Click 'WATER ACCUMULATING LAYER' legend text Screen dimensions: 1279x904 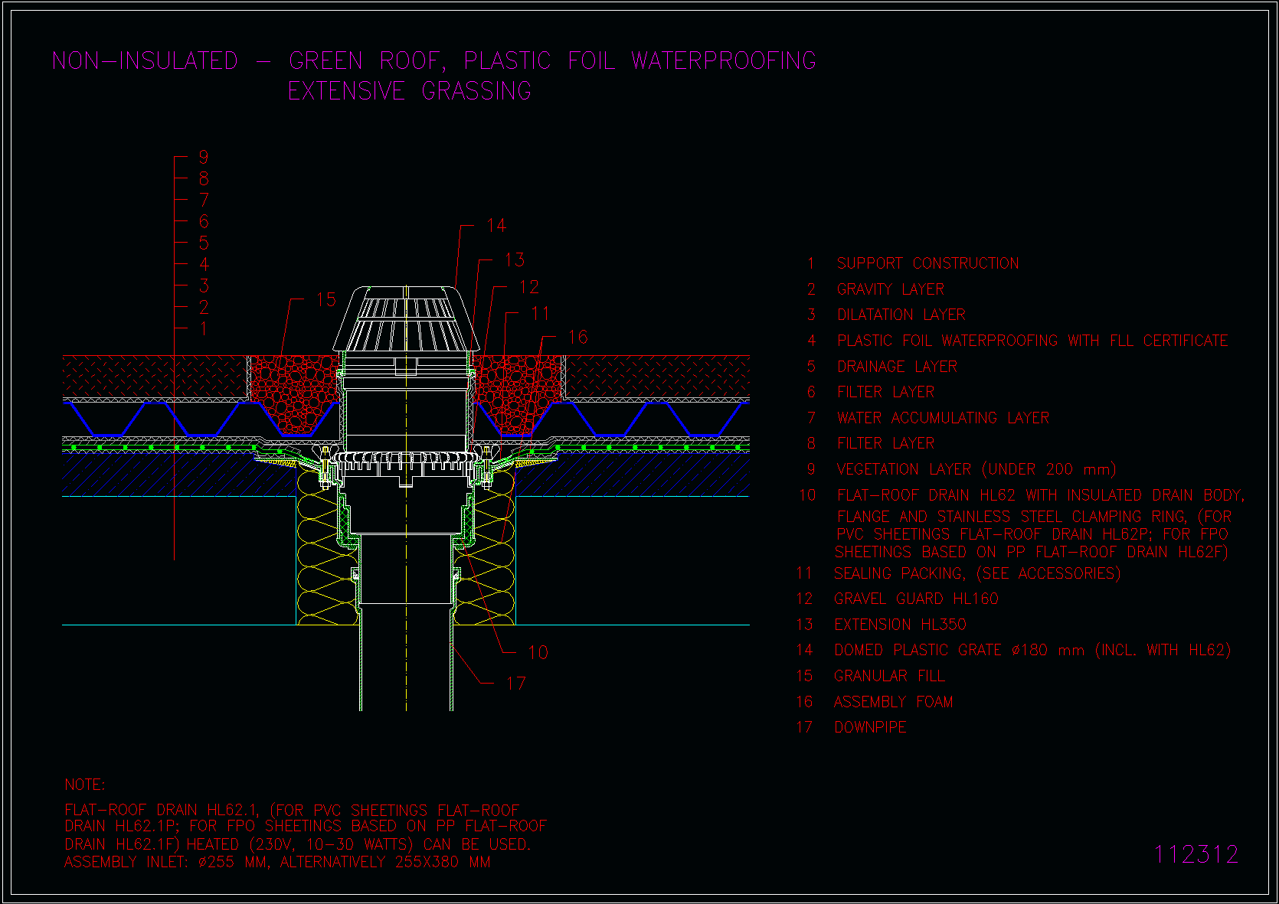(x=943, y=418)
